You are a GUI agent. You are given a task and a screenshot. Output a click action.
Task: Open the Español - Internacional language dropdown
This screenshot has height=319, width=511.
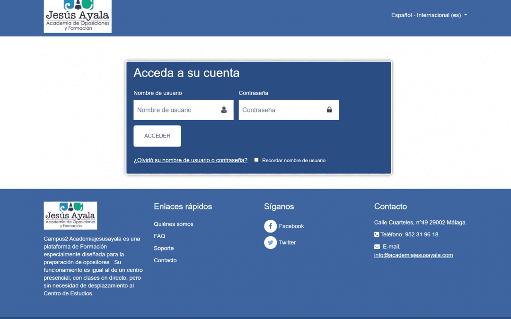point(428,15)
